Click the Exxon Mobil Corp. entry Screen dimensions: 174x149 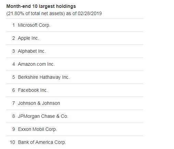tap(37, 129)
